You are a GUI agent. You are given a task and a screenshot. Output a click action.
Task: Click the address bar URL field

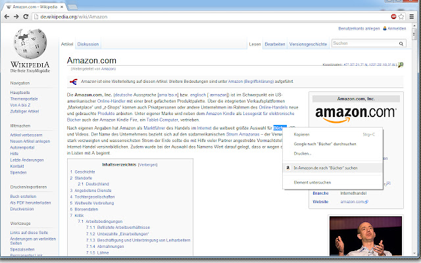click(x=212, y=16)
